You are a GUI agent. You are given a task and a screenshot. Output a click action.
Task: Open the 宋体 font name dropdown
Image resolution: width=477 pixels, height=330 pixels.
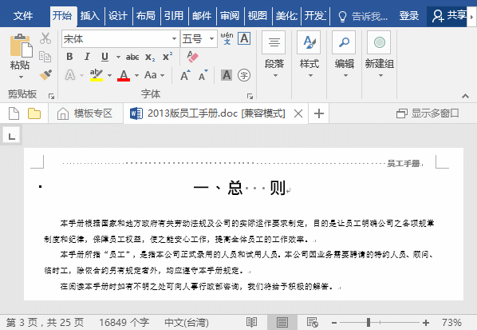[174, 38]
